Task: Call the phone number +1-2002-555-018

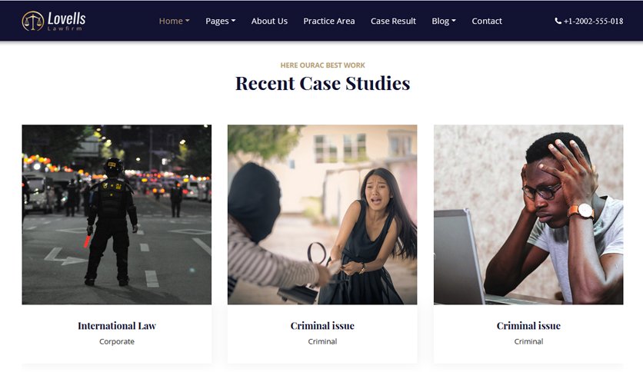Action: coord(593,22)
